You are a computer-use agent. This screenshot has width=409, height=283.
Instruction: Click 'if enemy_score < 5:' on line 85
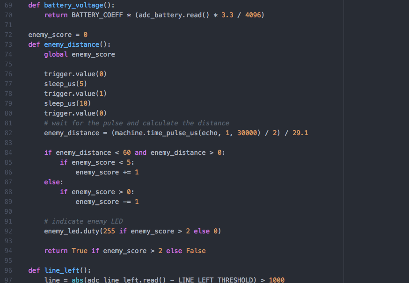[97, 162]
